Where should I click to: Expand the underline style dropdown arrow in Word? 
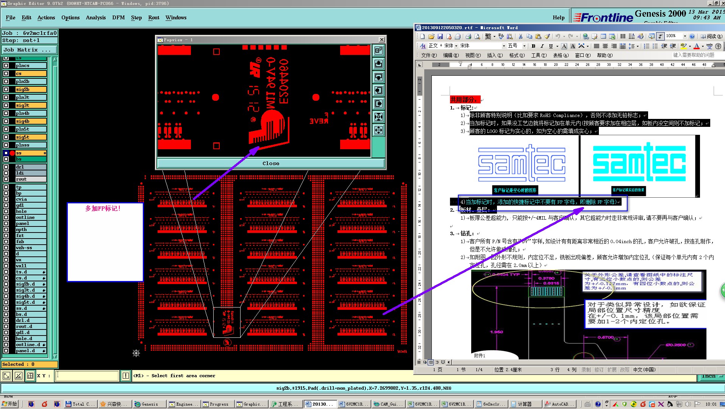pos(557,46)
